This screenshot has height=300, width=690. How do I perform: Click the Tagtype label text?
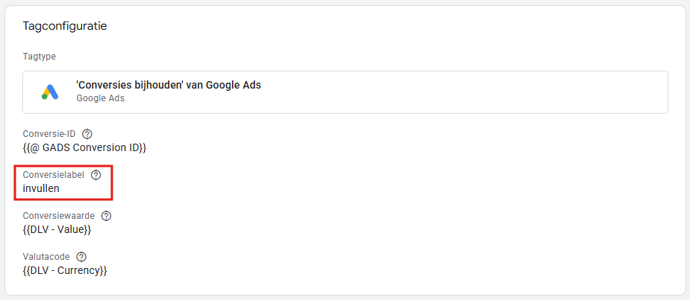click(40, 57)
